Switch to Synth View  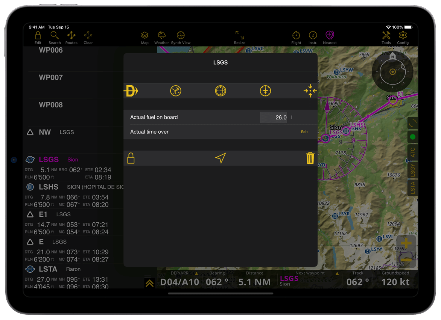point(181,38)
